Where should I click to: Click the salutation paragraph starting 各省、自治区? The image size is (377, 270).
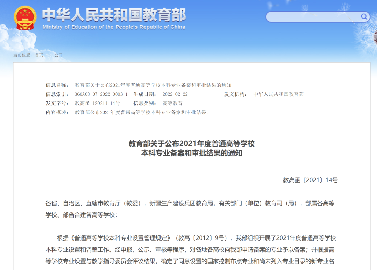tap(190, 209)
